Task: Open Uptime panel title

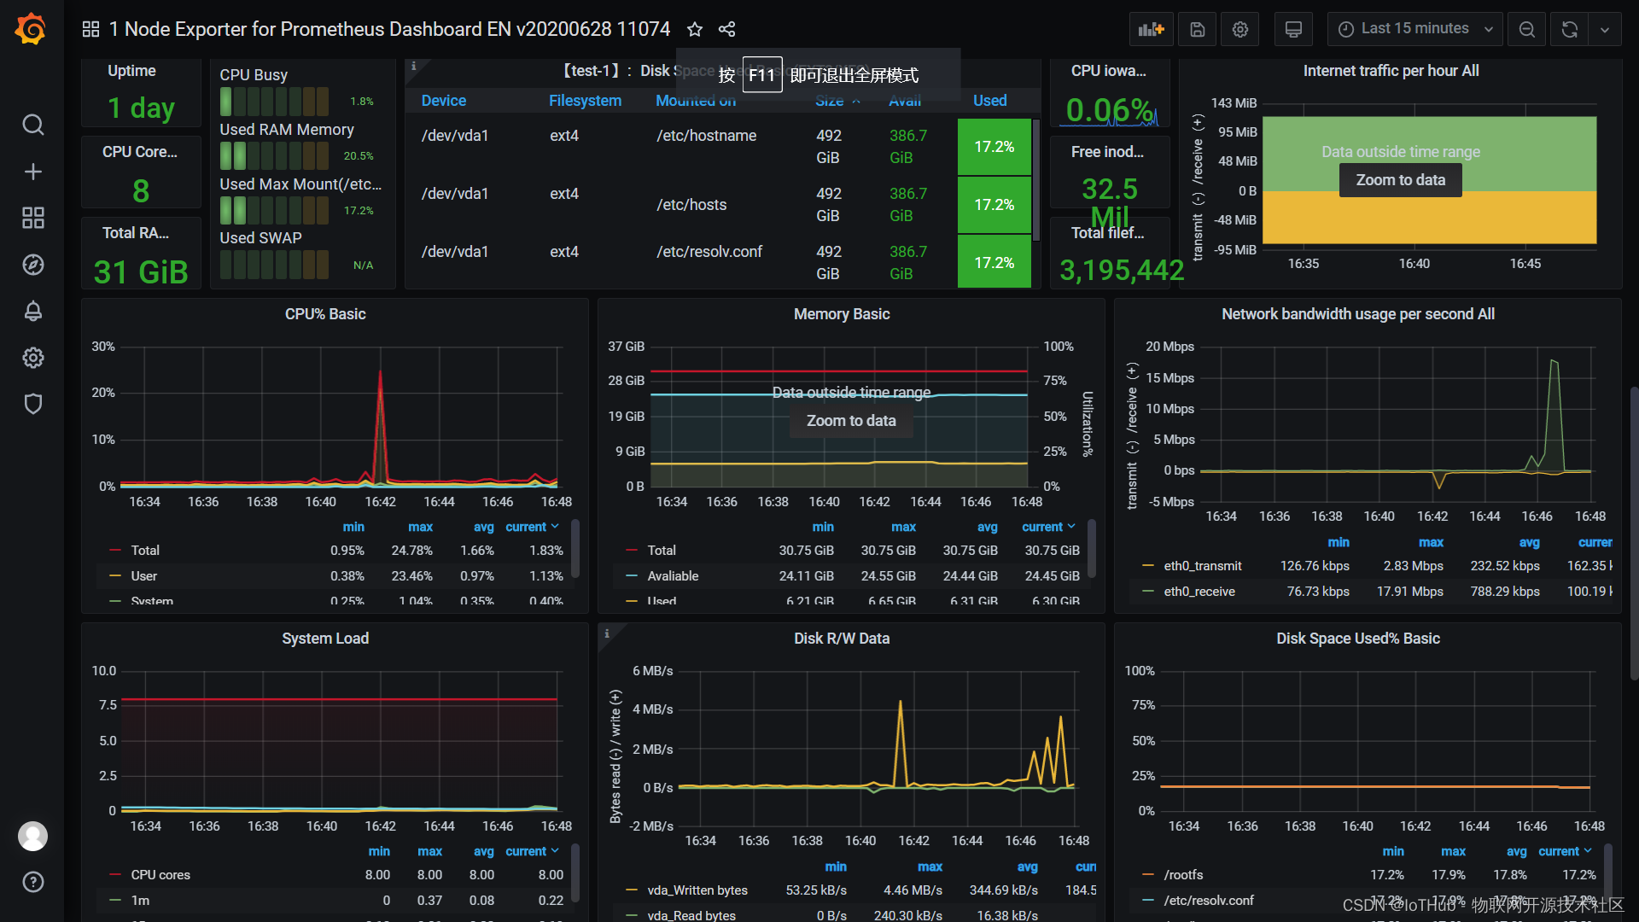Action: point(131,71)
